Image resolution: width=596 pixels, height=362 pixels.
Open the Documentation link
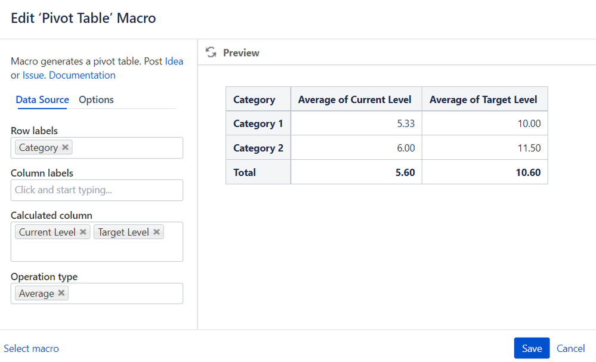(x=82, y=75)
